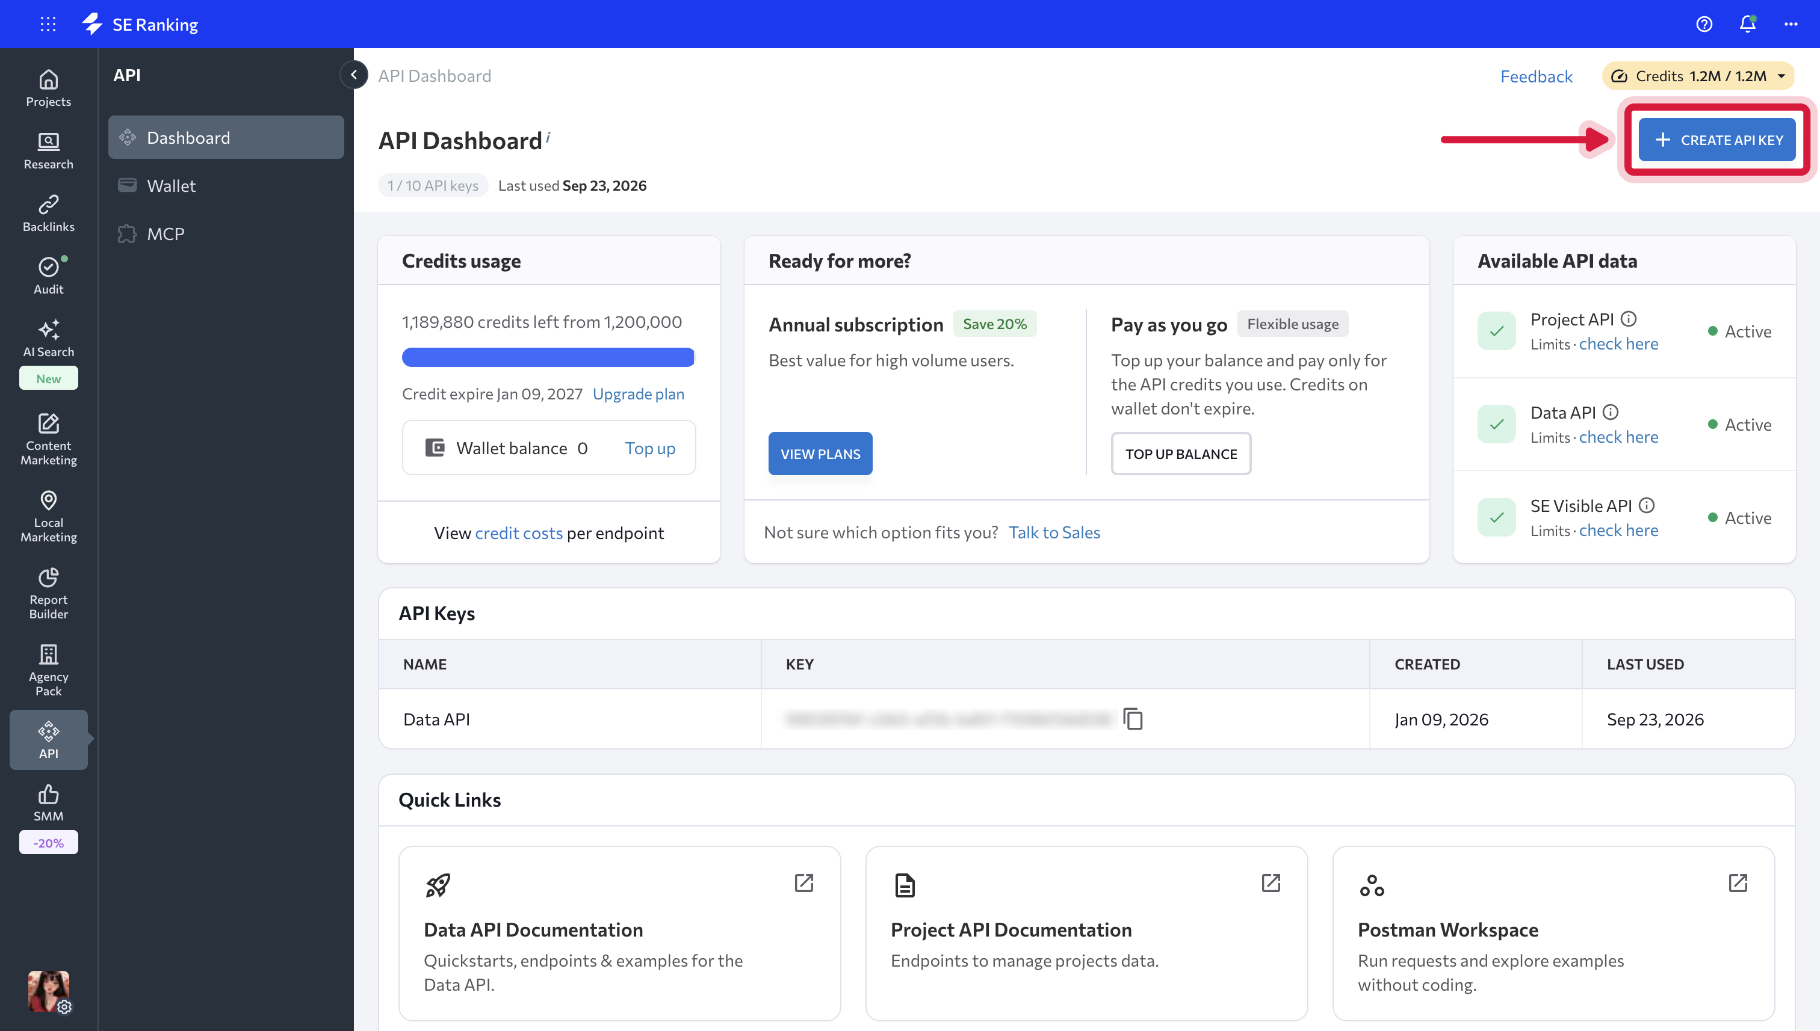Click the Top up wallet link

(x=649, y=448)
